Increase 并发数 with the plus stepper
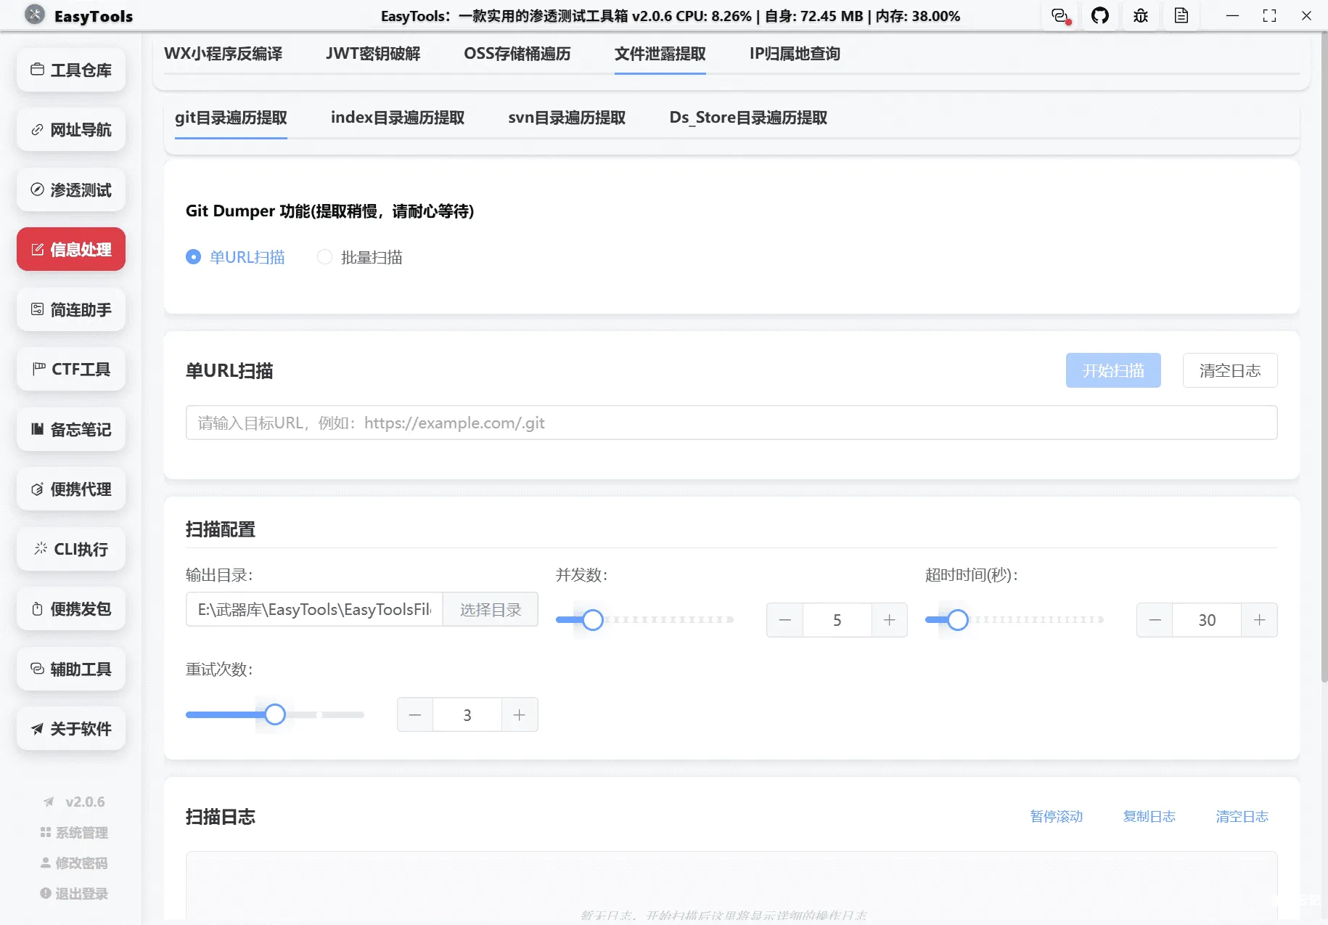Screen dimensions: 1328x925 890,619
